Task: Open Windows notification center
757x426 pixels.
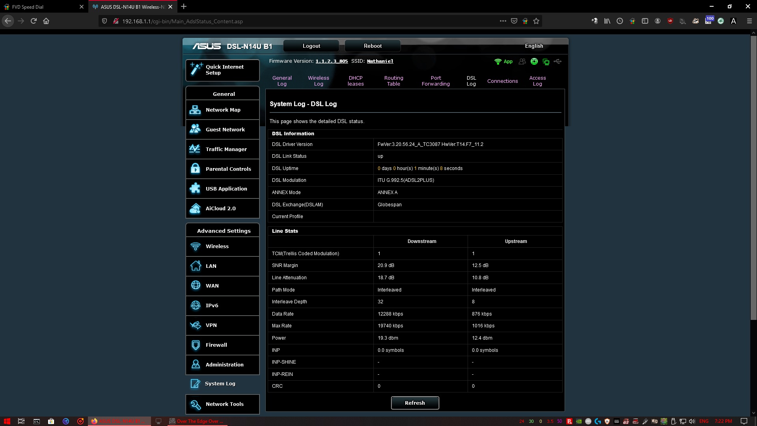Action: 744,421
